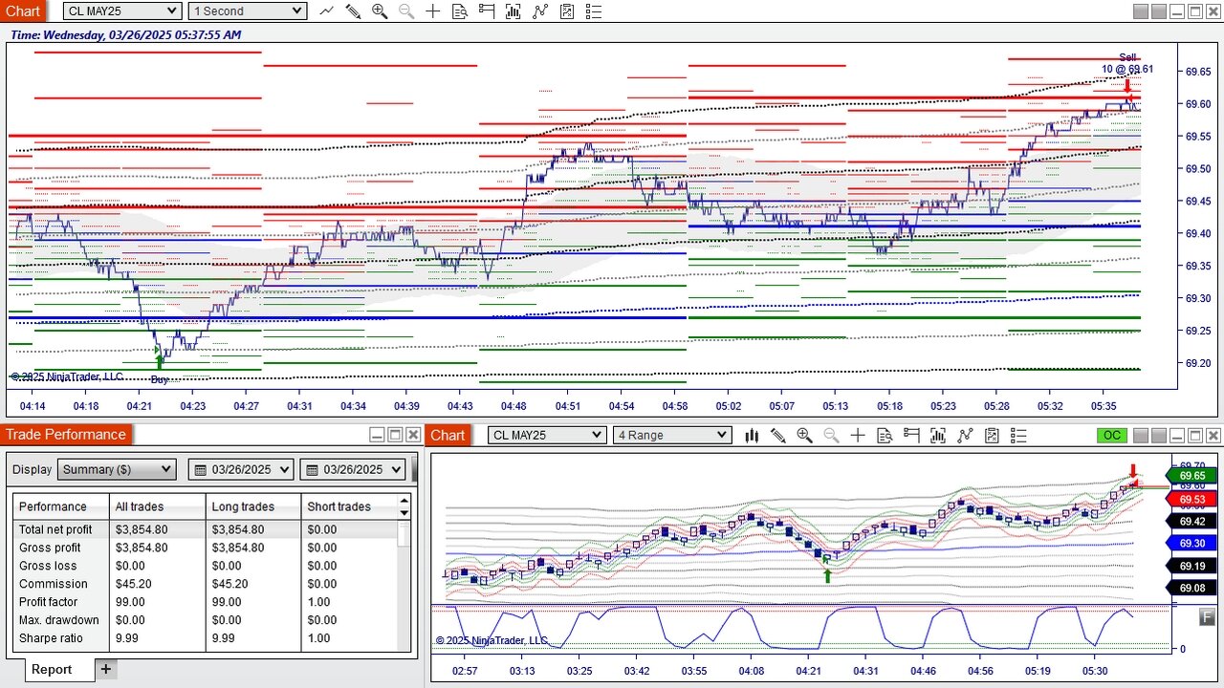
Task: Show Data Box in top chart toolbar
Action: (460, 11)
